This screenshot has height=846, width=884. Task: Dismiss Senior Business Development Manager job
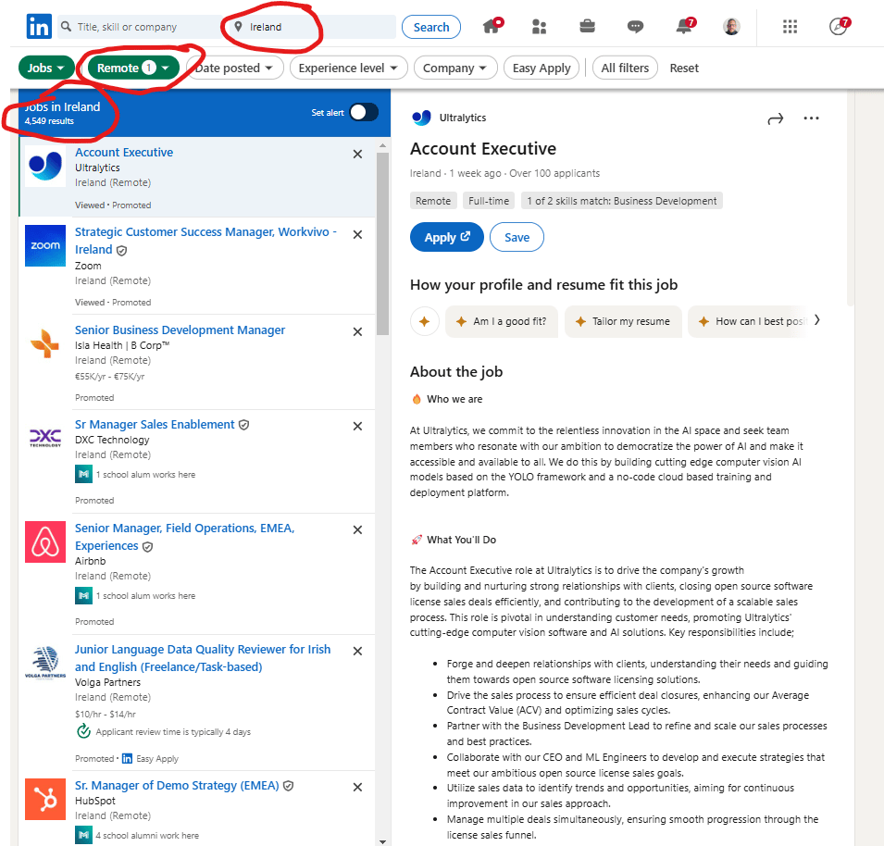(x=357, y=331)
